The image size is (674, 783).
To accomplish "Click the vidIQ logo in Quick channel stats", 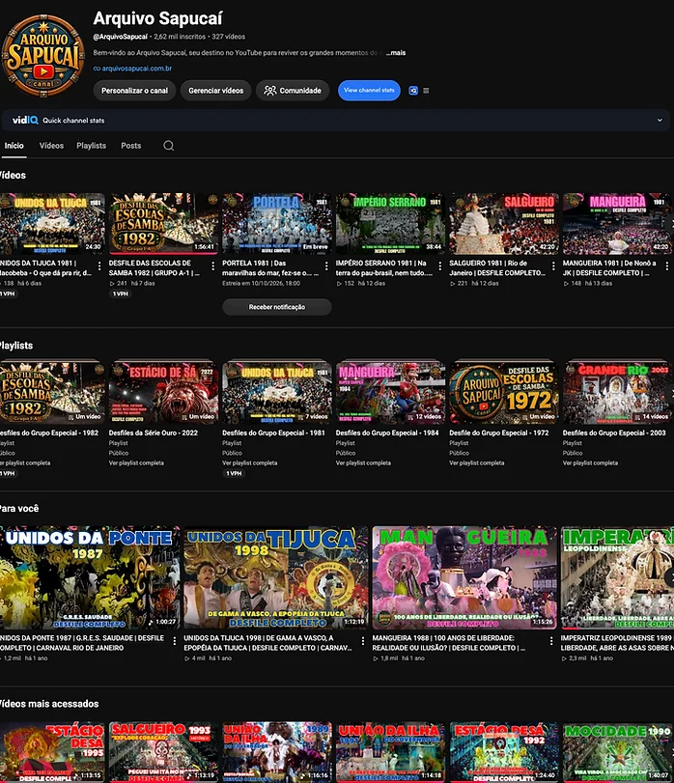I will pos(25,121).
